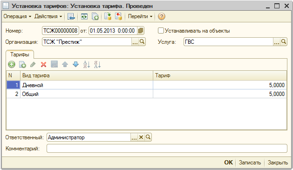Click the Вид тарифа column header
The width and height of the screenshot is (293, 170).
87,75
